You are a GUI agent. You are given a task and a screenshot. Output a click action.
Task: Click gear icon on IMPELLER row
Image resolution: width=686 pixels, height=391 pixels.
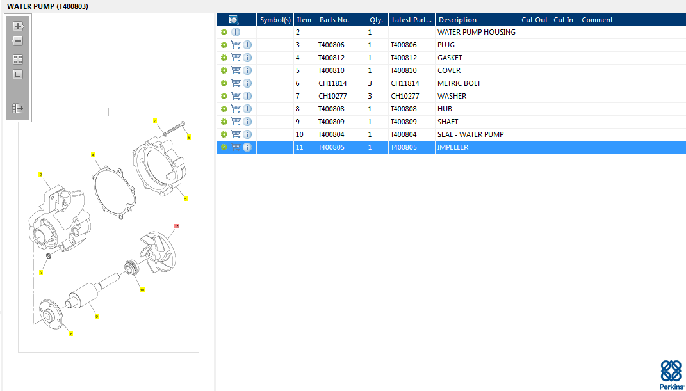coord(224,147)
